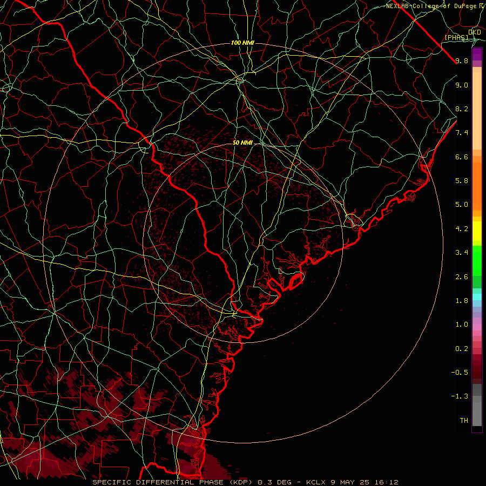
Task: Click the TH threshold label
Action: pyautogui.click(x=464, y=421)
